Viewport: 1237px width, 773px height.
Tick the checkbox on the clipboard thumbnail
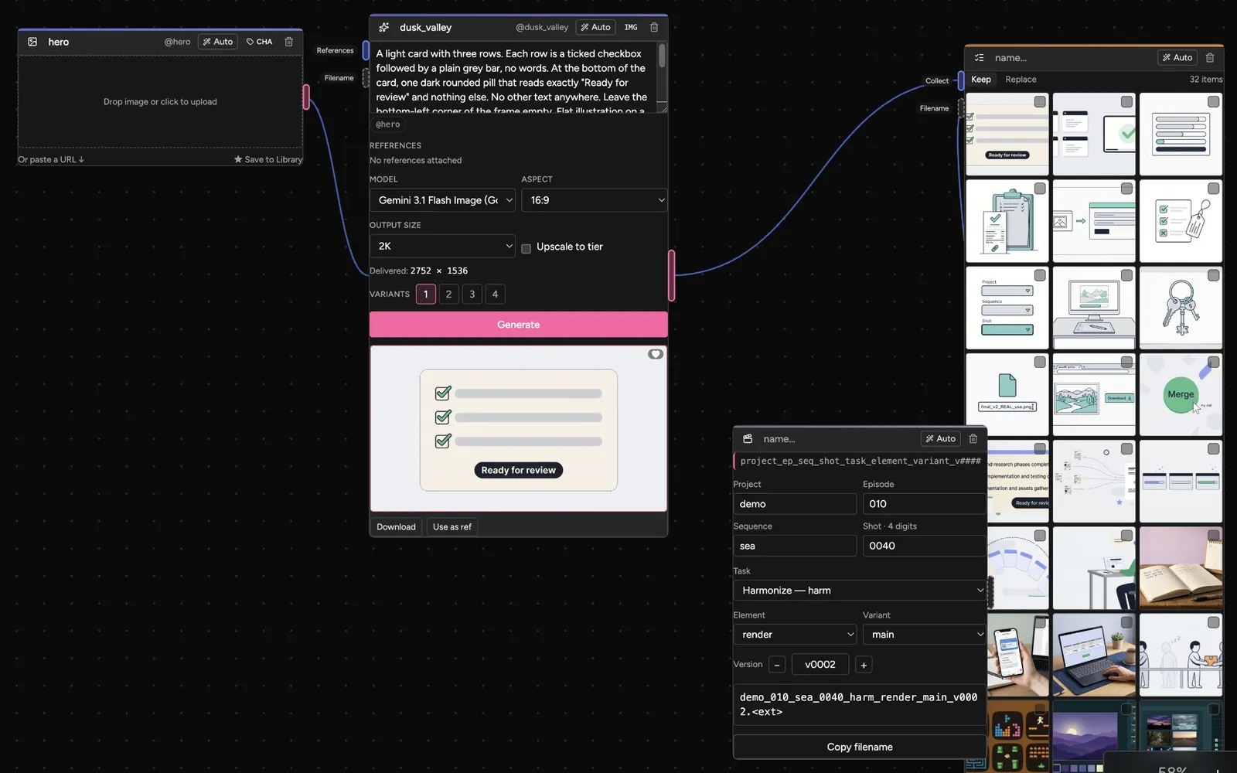tap(1040, 189)
